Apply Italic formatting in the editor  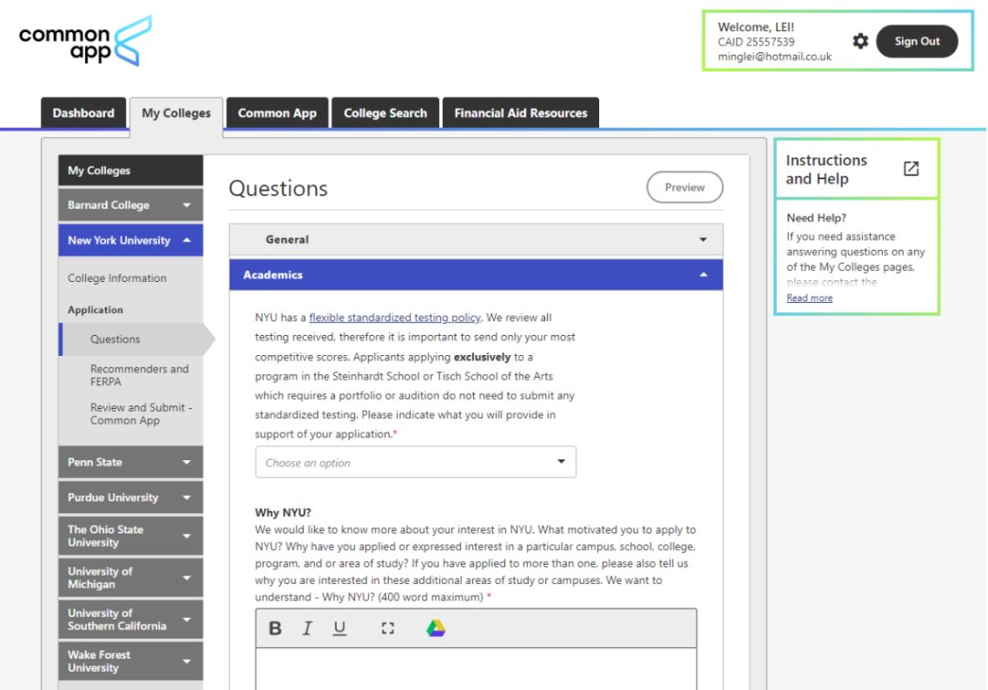pyautogui.click(x=306, y=629)
